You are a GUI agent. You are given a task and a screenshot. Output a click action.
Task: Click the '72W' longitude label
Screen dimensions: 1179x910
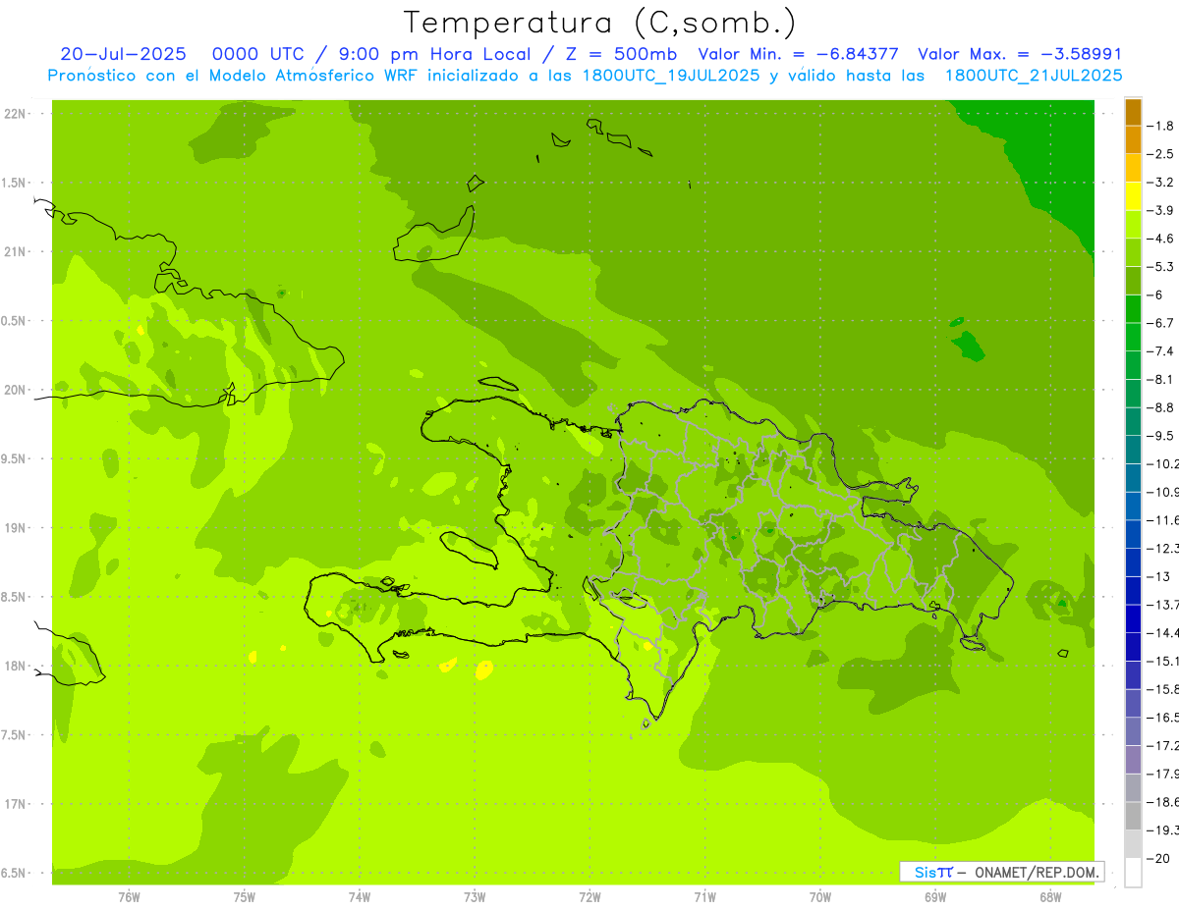click(x=589, y=896)
